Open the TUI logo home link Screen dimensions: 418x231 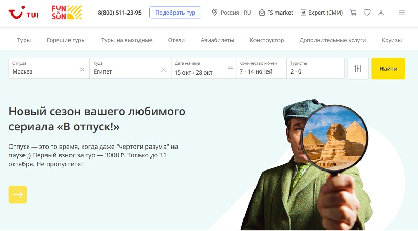tap(24, 13)
